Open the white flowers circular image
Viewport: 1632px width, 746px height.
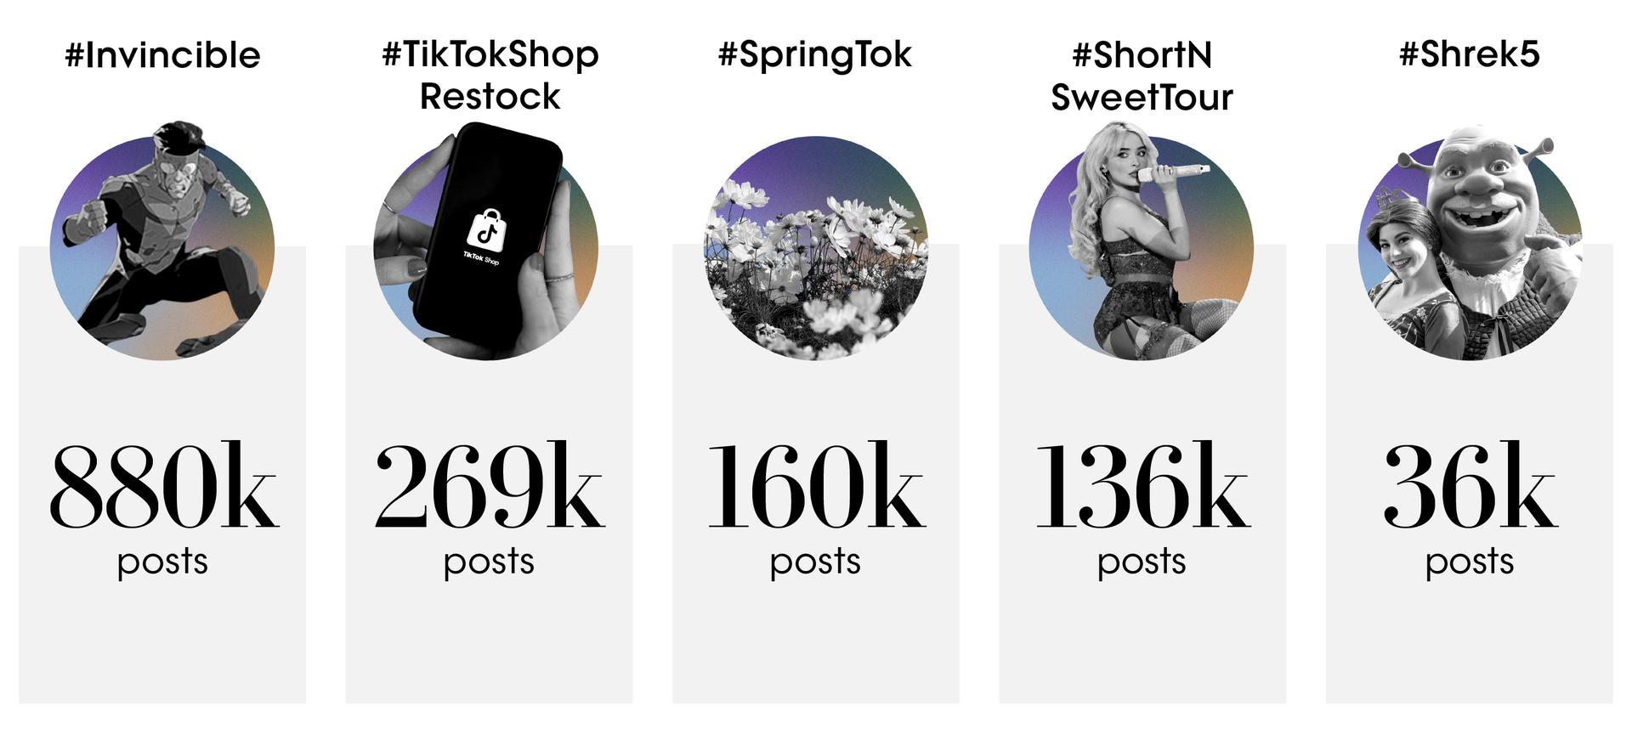pos(816,248)
